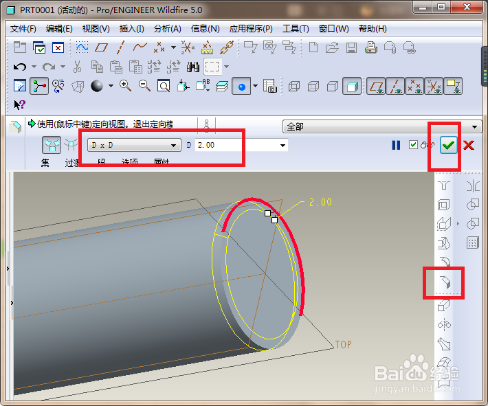Toggle datum planes visibility
The width and height of the screenshot is (488, 406).
[x=376, y=86]
